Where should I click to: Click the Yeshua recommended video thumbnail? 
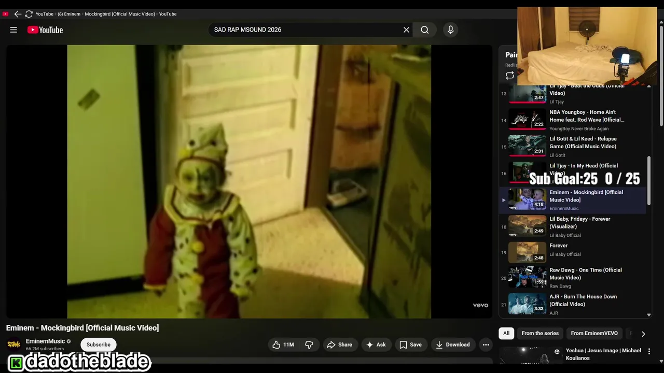(x=530, y=355)
